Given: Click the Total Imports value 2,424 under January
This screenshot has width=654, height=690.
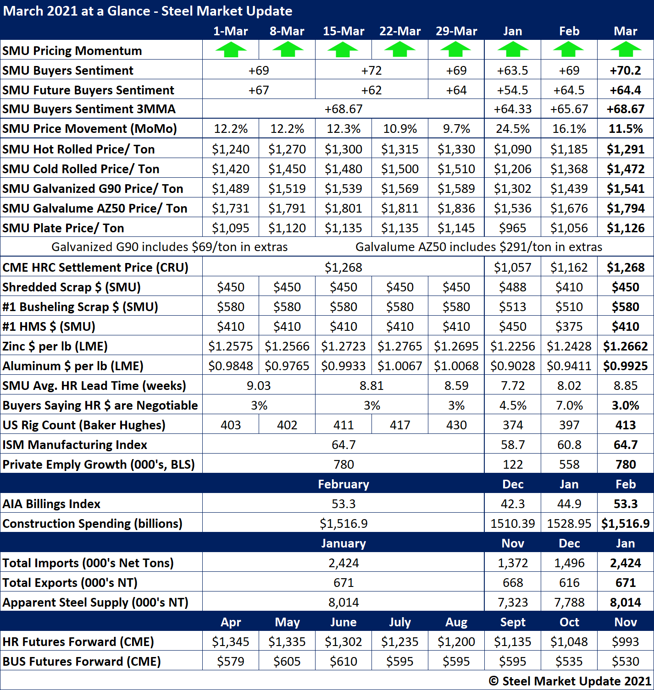Looking at the screenshot, I should coord(344,563).
